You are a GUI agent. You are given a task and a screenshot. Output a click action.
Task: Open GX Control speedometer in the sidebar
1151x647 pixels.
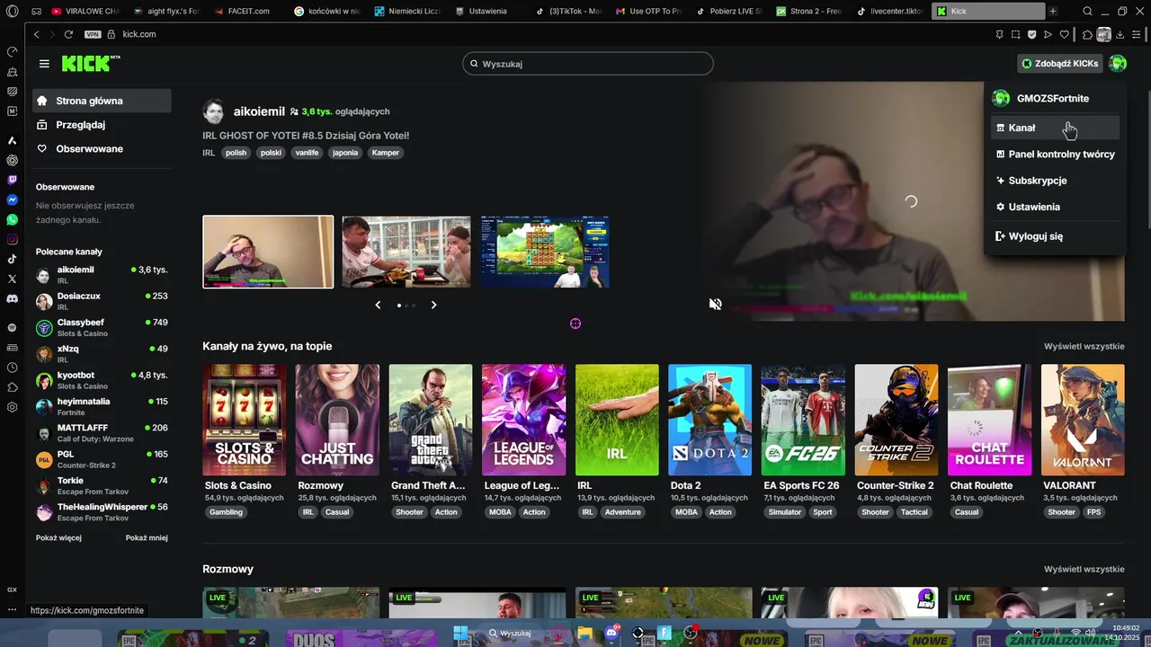coord(12,51)
